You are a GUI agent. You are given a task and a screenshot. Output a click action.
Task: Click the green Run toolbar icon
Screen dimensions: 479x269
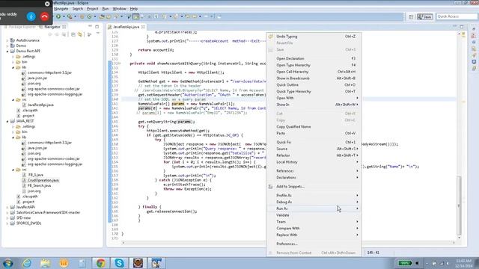point(58,16)
